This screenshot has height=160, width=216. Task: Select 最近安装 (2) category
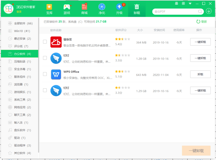click(x=20, y=39)
